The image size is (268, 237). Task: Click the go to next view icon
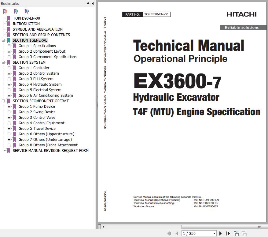(x=244, y=233)
